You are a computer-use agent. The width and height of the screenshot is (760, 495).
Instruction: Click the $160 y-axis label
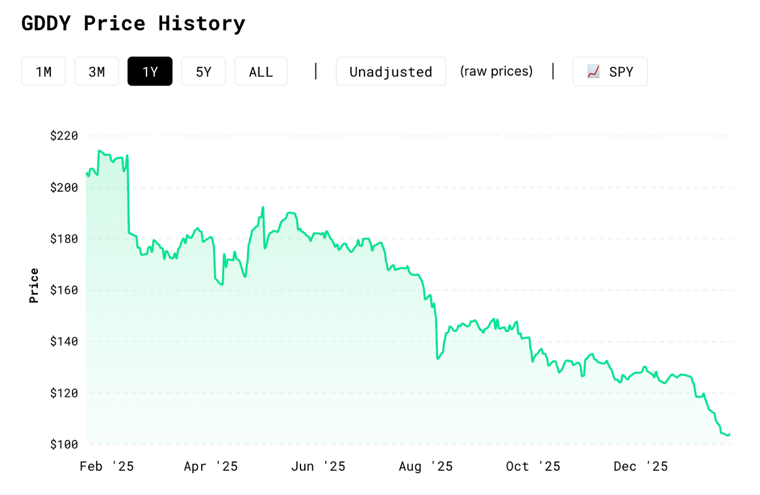click(x=64, y=290)
